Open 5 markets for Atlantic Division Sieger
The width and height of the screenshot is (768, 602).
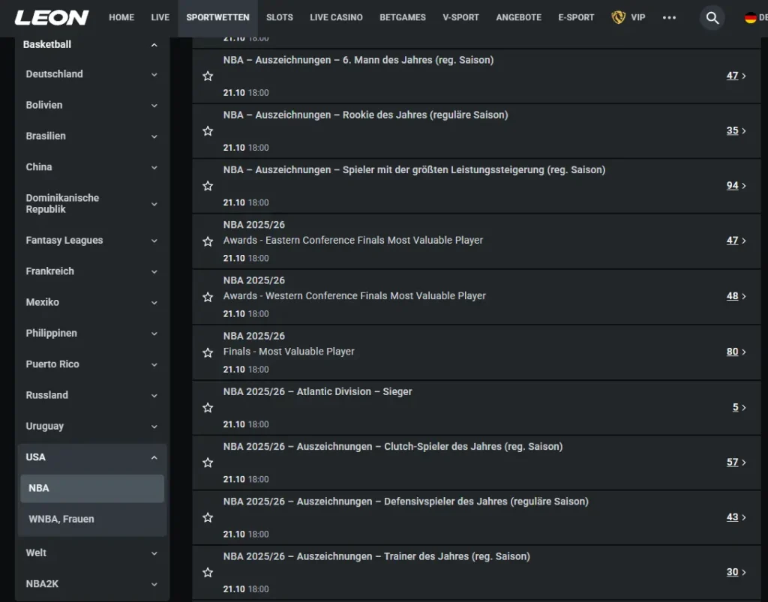click(x=739, y=407)
